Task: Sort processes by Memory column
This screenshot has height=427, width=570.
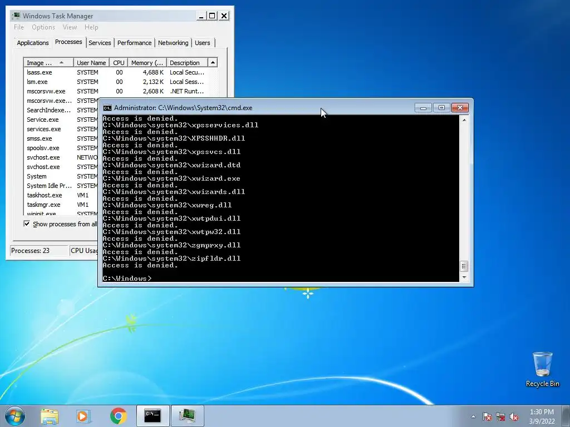Action: (x=147, y=63)
